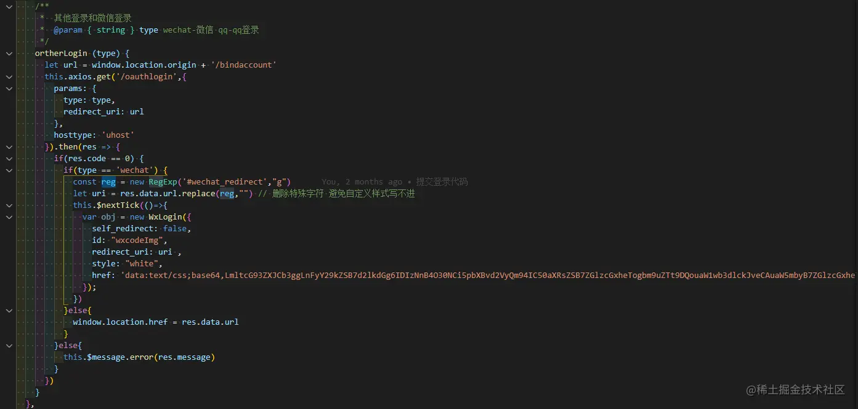Fold the }else{ block above window.location.href

coord(9,310)
